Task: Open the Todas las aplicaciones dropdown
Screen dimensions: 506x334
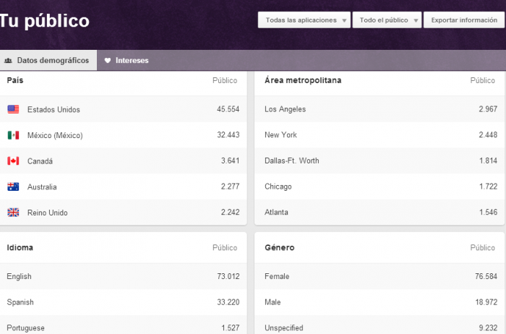Action: click(304, 20)
